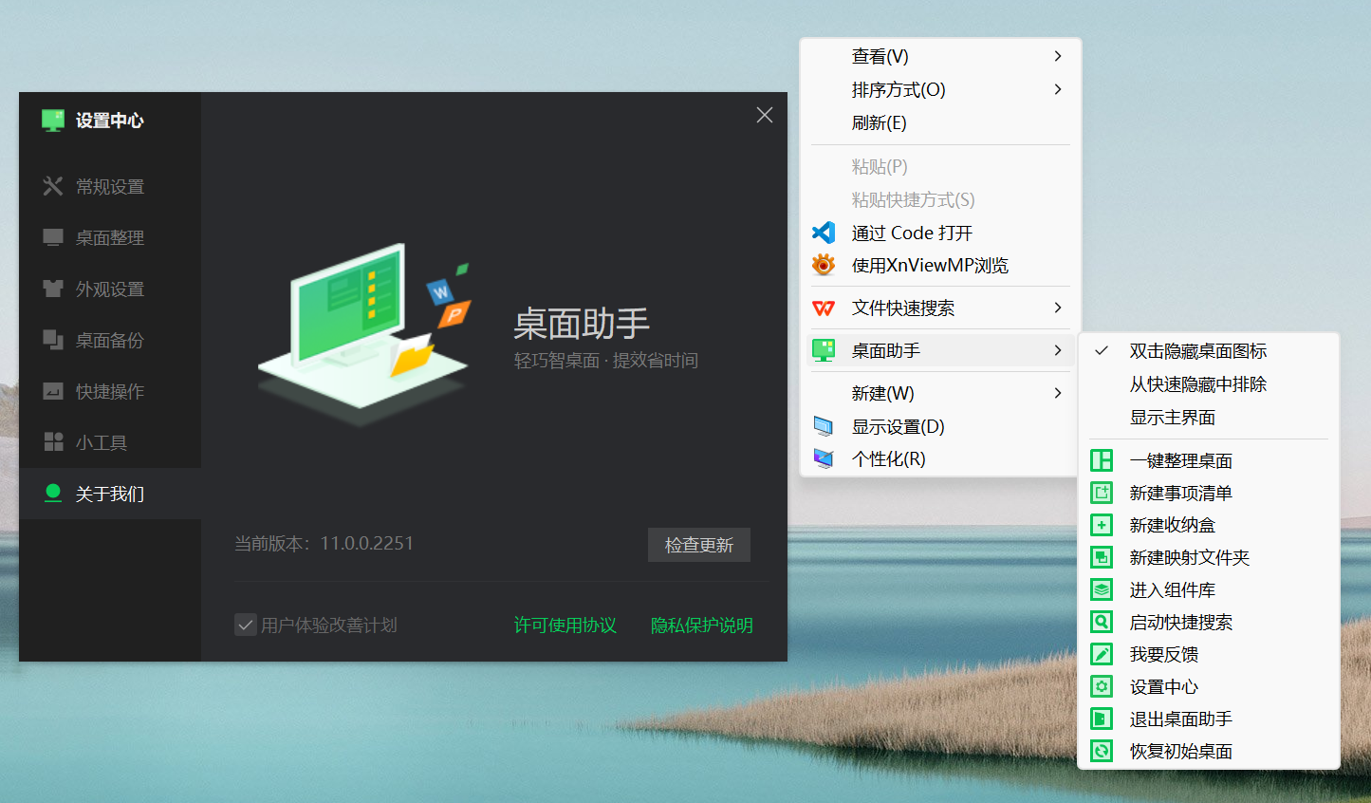Click the 新建映射文件夹 icon
This screenshot has width=1371, height=803.
(x=1102, y=558)
